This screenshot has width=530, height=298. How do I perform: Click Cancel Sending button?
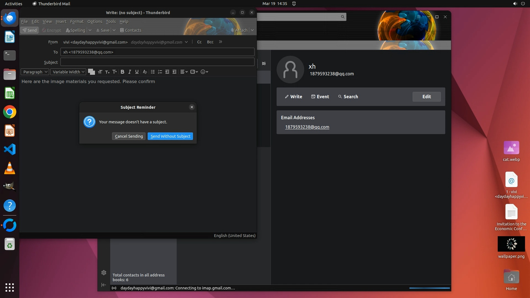129,136
